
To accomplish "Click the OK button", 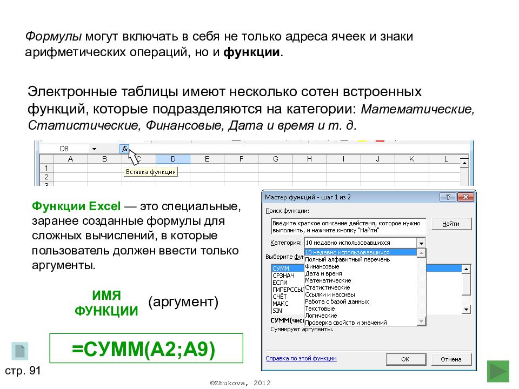I will (x=406, y=359).
